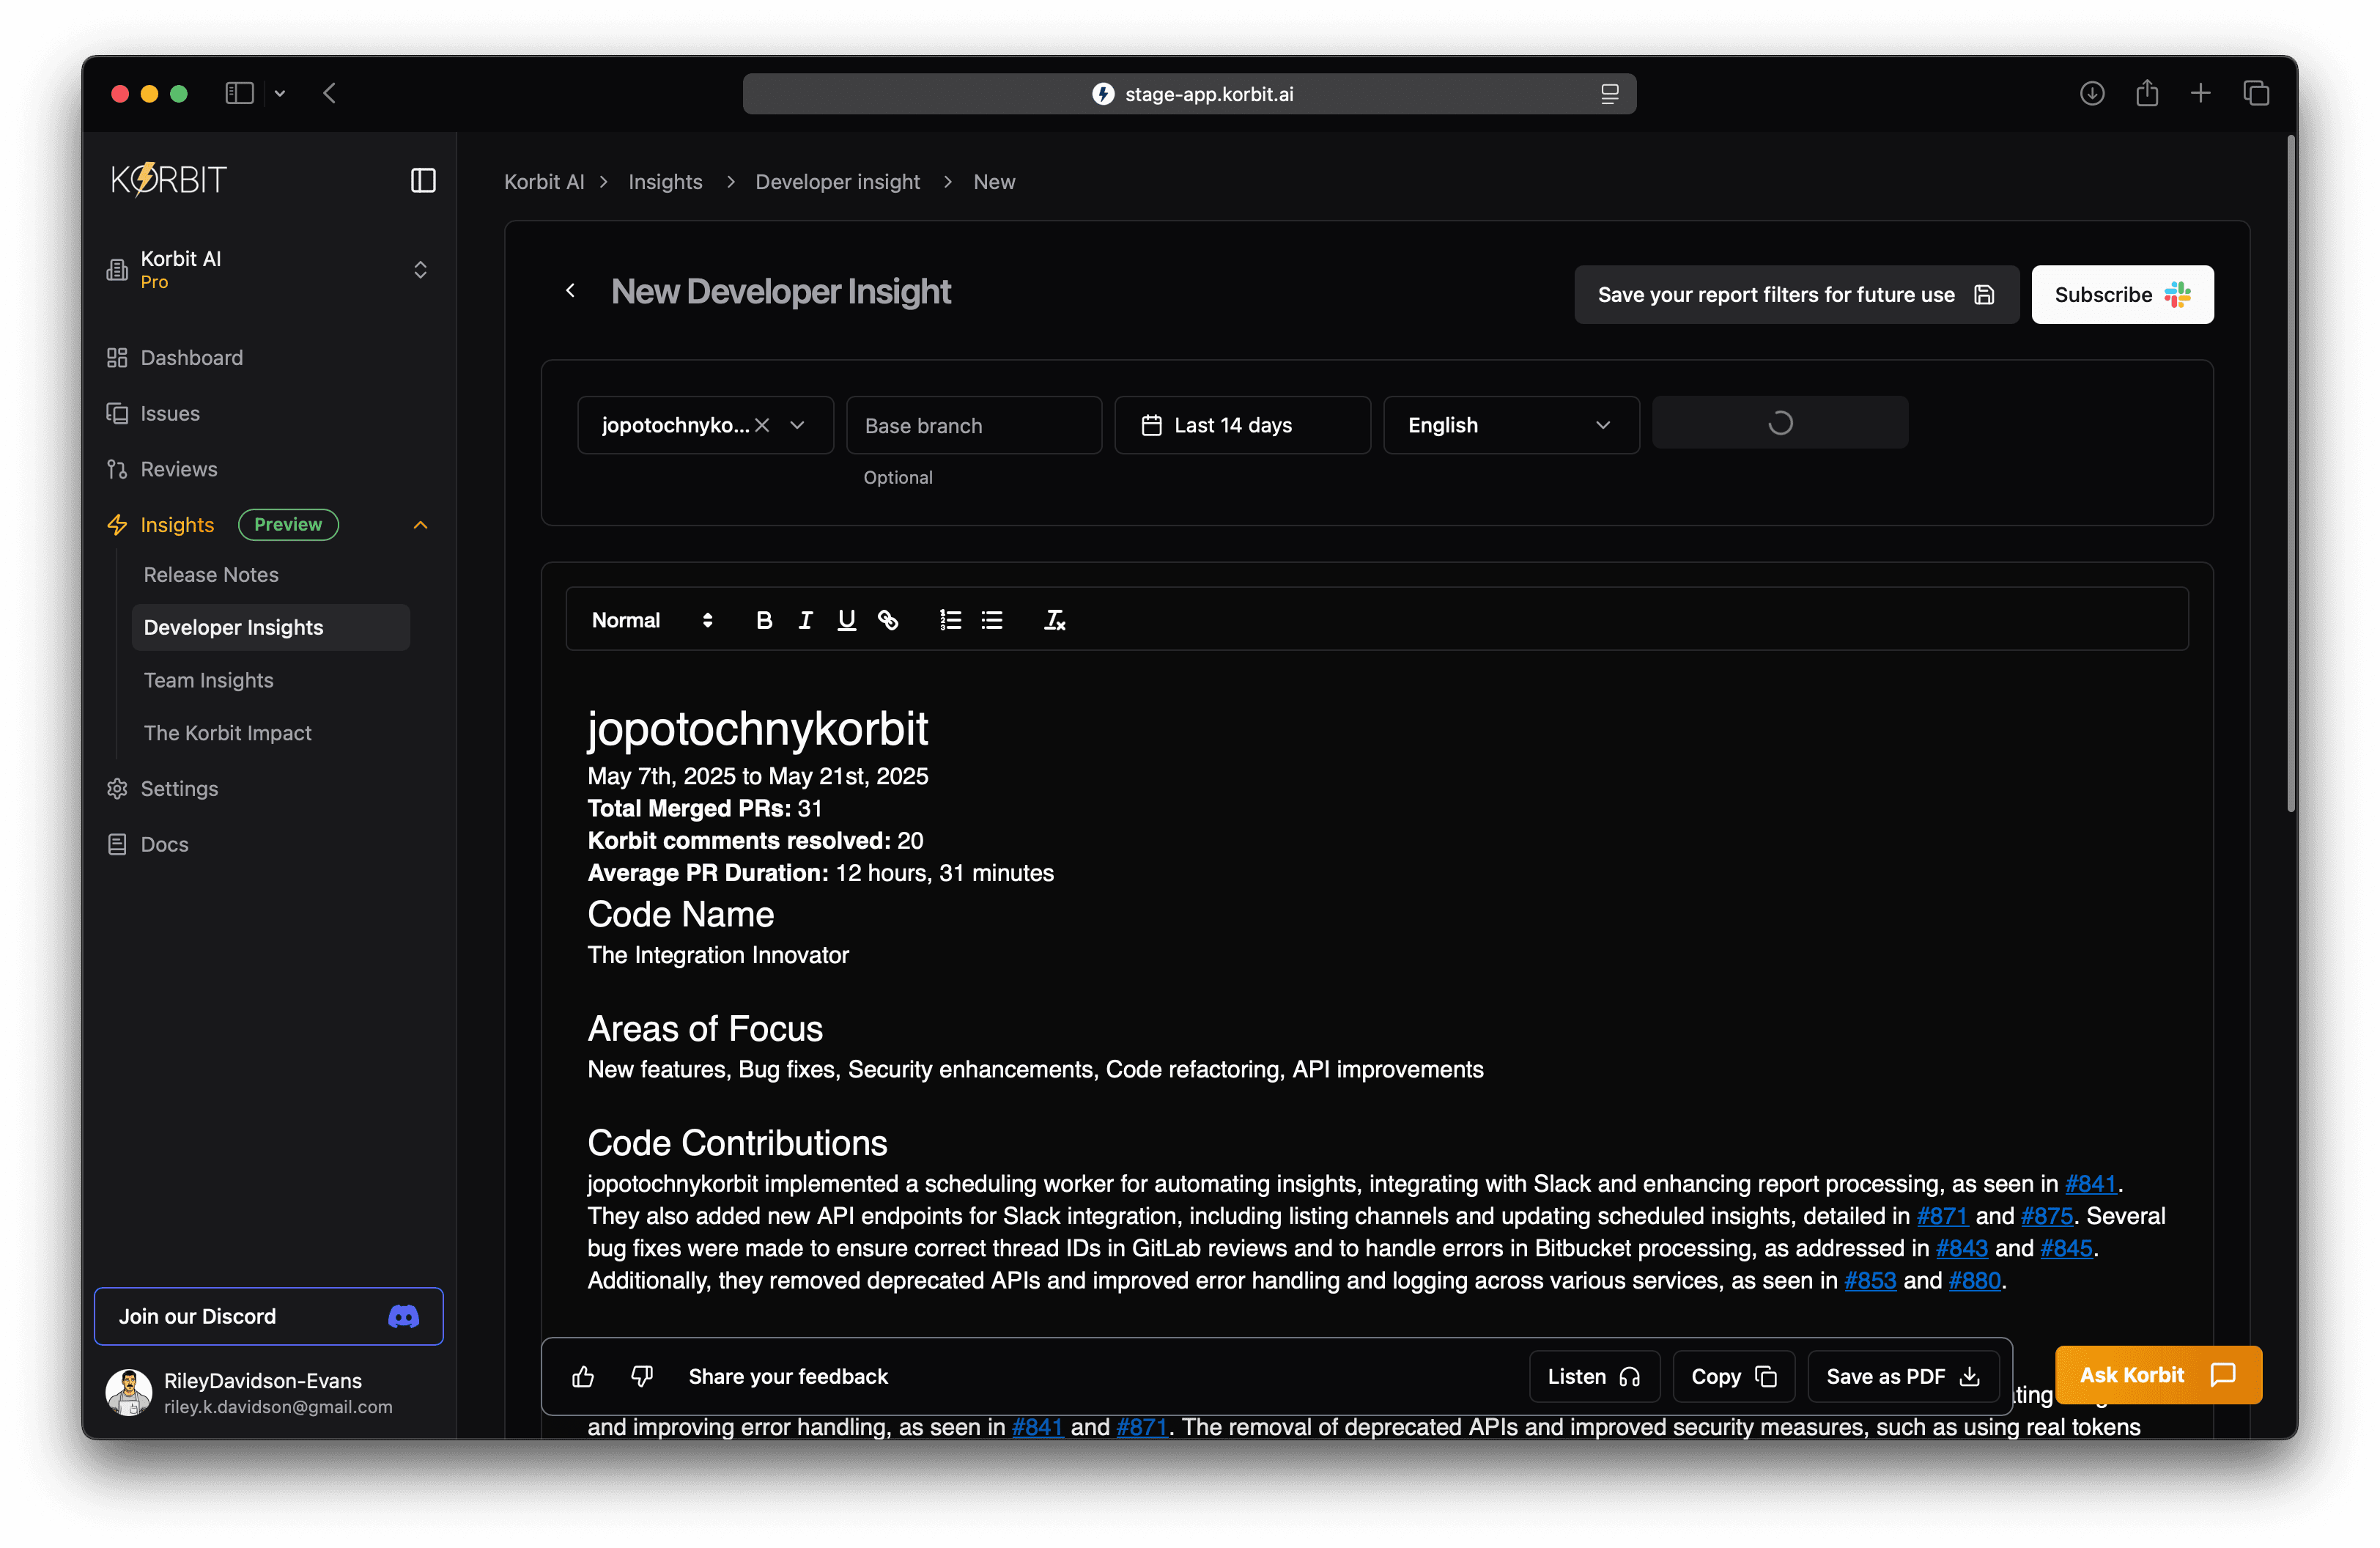2380x1548 pixels.
Task: Click the reader icon in address bar
Action: (1609, 94)
